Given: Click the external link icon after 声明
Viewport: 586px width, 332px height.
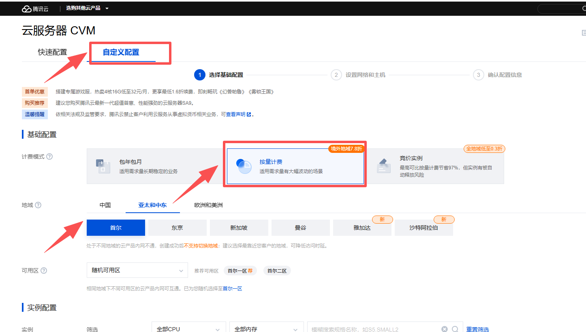Looking at the screenshot, I should tap(249, 114).
